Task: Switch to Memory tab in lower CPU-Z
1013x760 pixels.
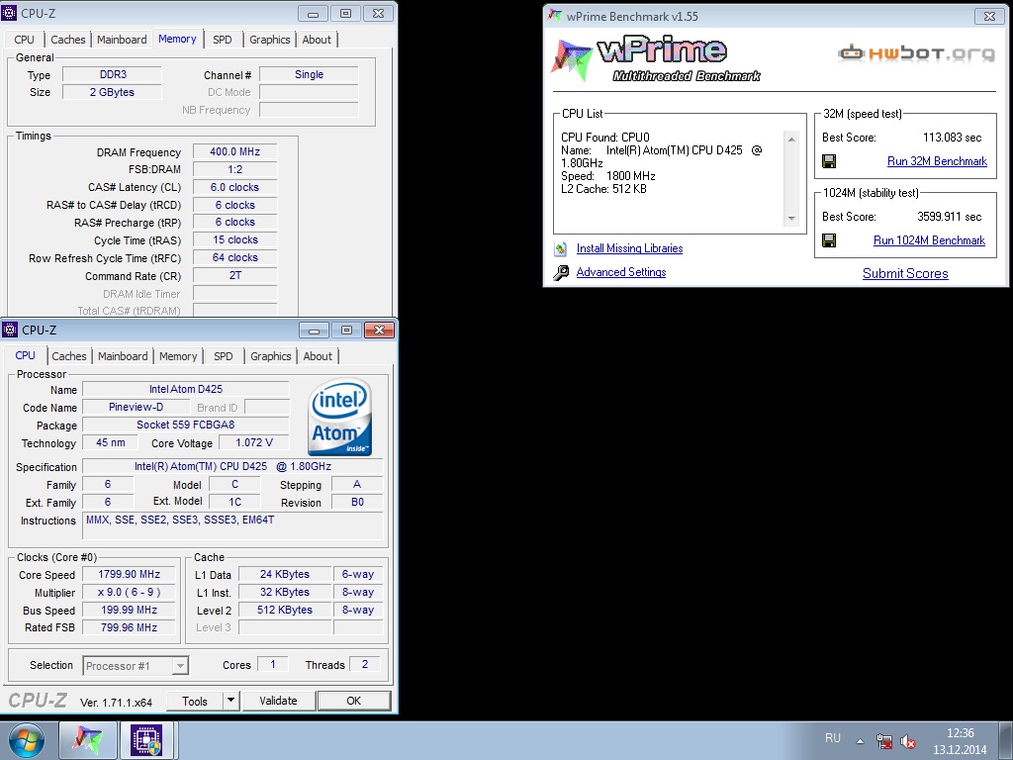Action: (x=178, y=356)
